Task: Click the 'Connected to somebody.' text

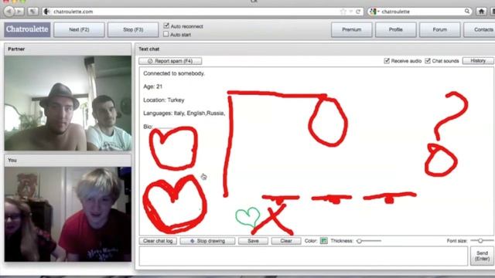Action: (x=174, y=73)
